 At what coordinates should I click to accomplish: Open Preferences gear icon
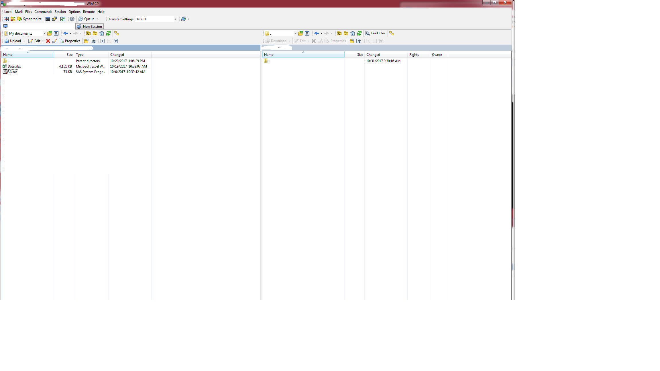72,19
